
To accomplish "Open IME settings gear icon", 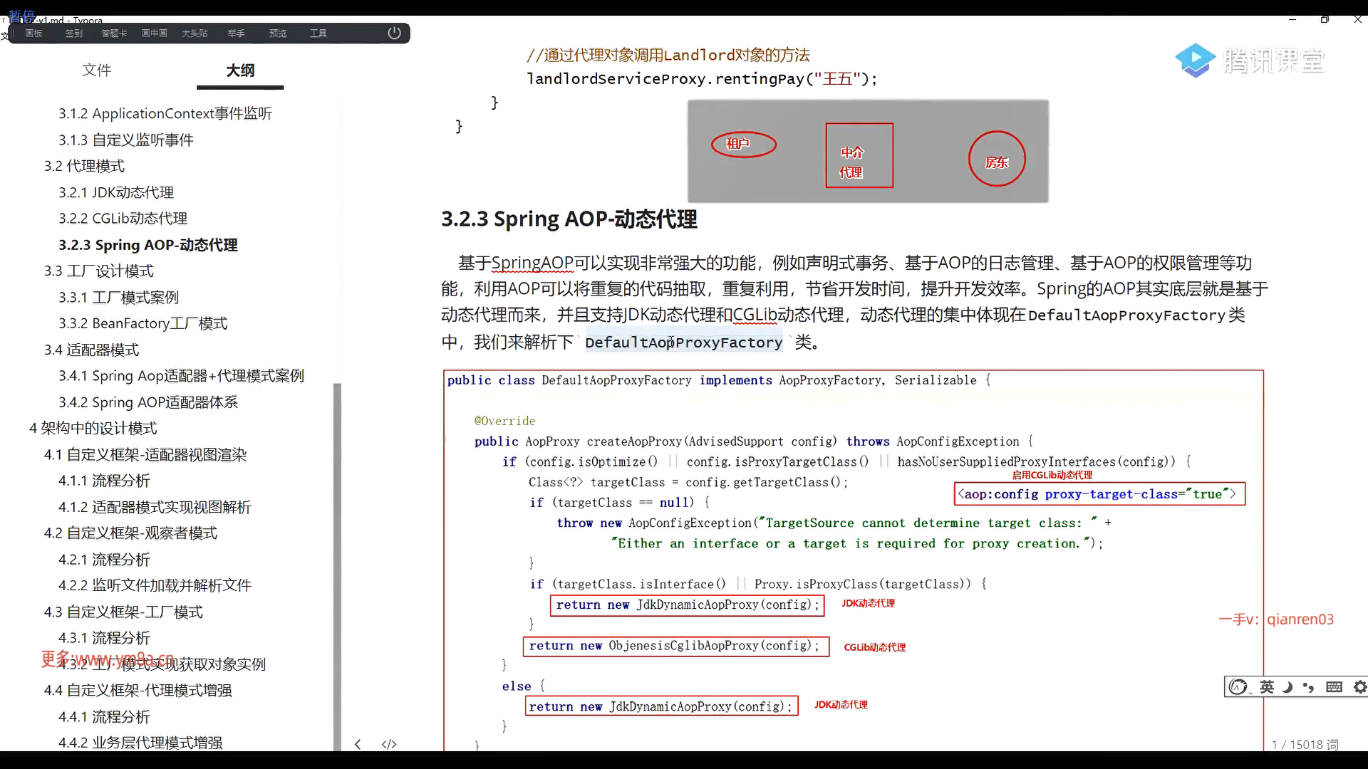I will point(1359,686).
